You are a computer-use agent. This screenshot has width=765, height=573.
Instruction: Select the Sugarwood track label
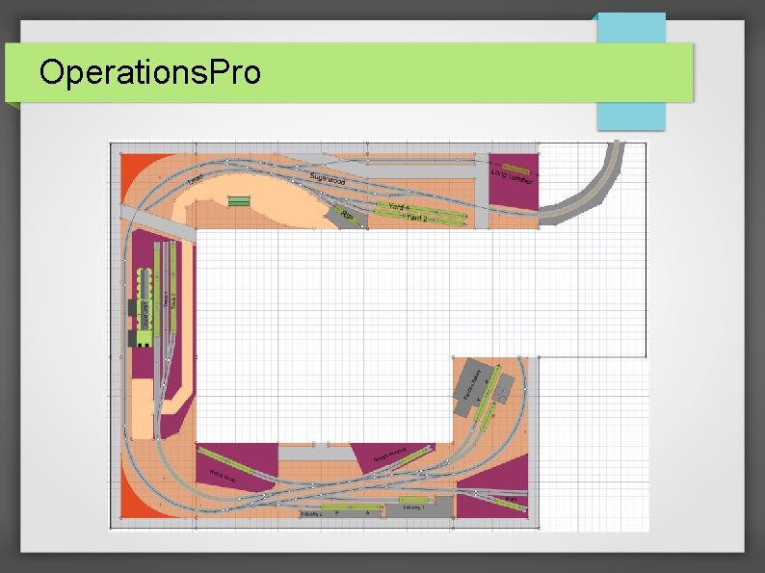click(x=328, y=178)
